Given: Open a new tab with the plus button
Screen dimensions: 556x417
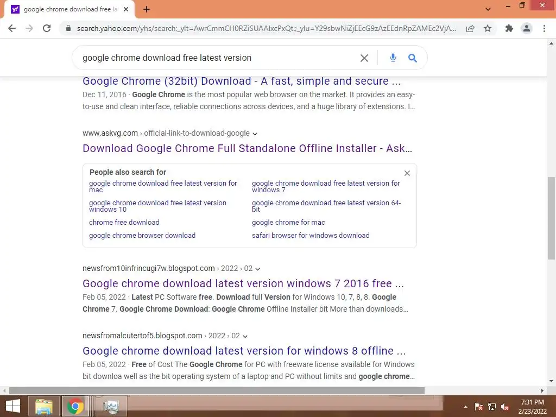Looking at the screenshot, I should (x=147, y=10).
